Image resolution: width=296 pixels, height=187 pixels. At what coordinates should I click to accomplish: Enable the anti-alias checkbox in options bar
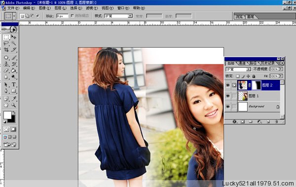coord(73,16)
